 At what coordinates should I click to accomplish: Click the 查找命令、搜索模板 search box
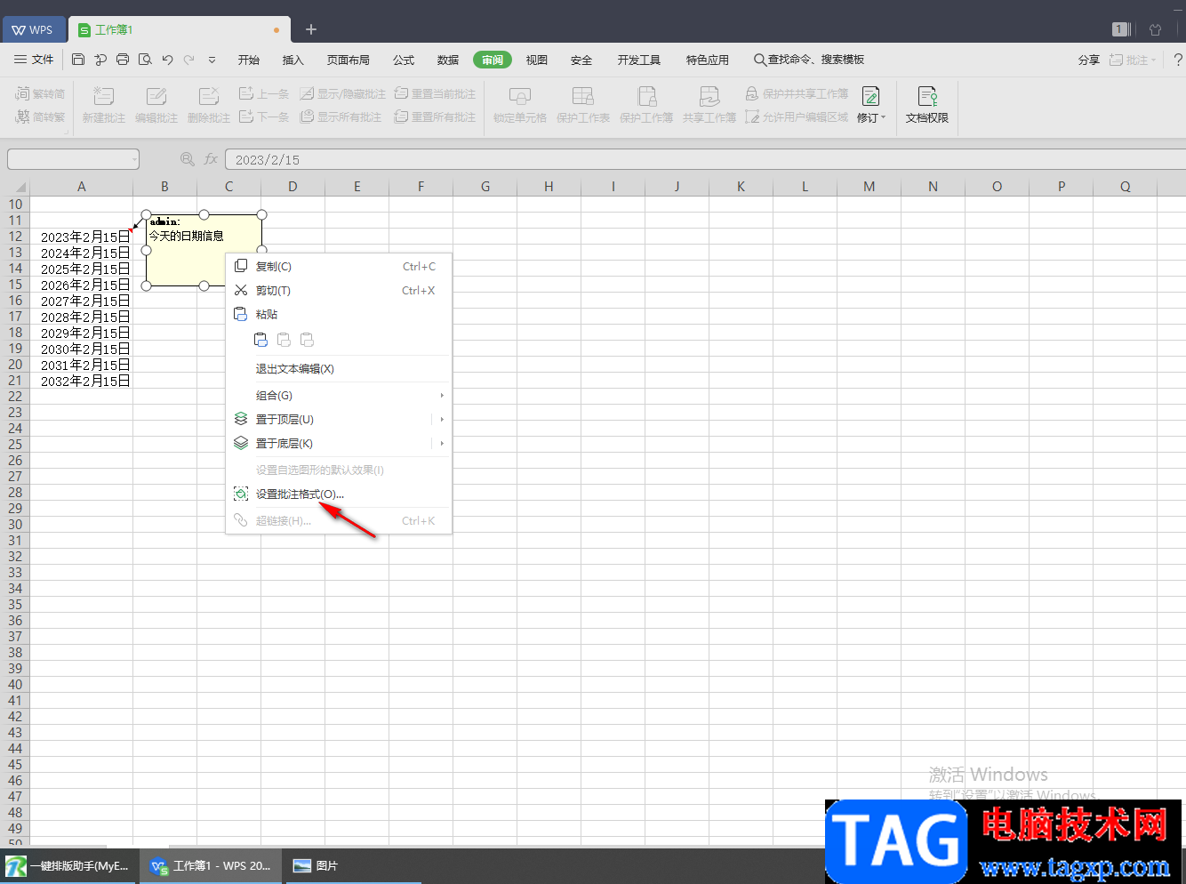(809, 60)
